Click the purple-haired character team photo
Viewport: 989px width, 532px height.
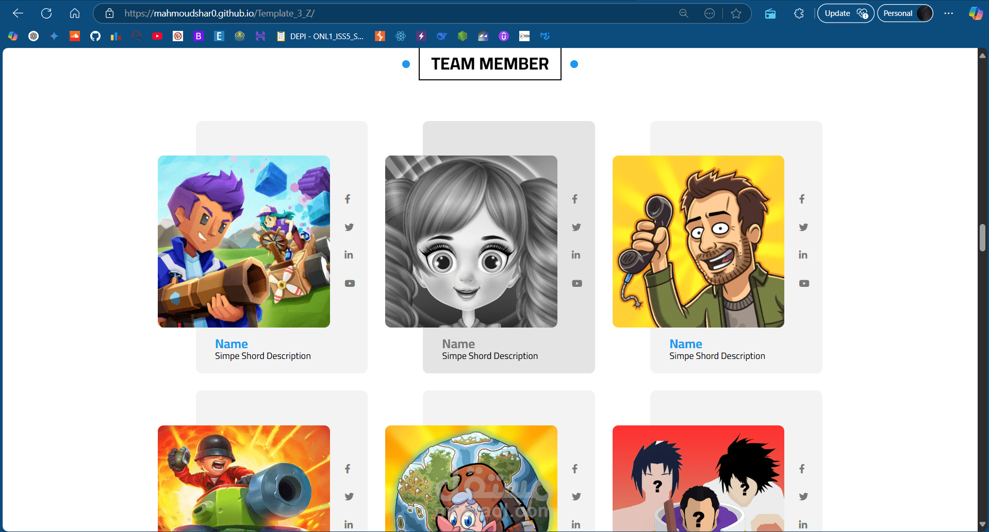pyautogui.click(x=244, y=242)
